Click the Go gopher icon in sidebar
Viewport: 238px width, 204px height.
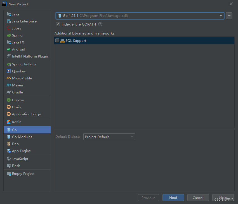coord(9,130)
